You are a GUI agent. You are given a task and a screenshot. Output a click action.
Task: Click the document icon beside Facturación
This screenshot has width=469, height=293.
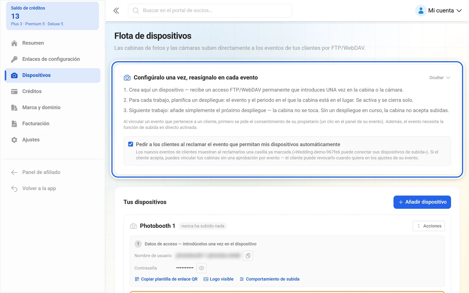click(x=14, y=124)
